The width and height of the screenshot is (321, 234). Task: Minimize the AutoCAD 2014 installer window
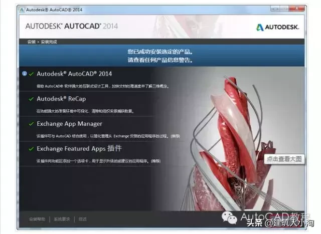tap(275, 9)
